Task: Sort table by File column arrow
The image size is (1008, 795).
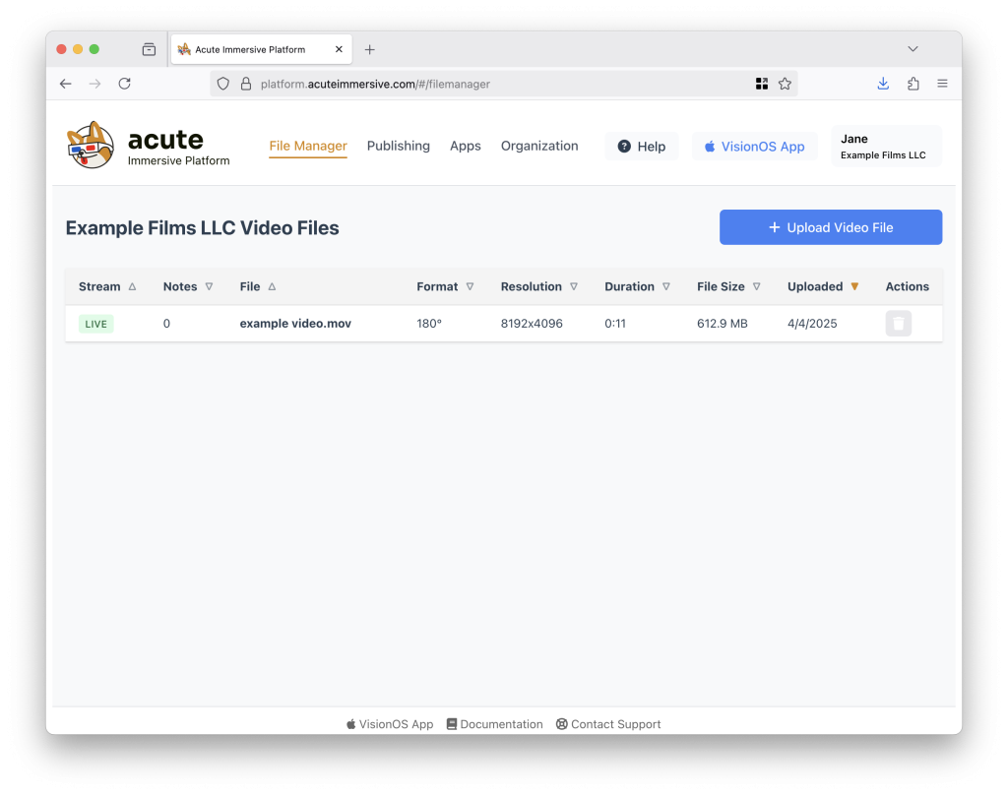Action: pos(272,286)
